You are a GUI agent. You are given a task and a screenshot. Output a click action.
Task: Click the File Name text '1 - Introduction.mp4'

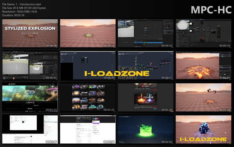coord(28,4)
